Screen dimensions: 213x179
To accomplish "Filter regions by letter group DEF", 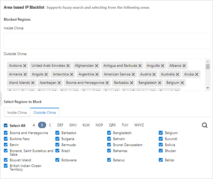I will tap(60, 125).
